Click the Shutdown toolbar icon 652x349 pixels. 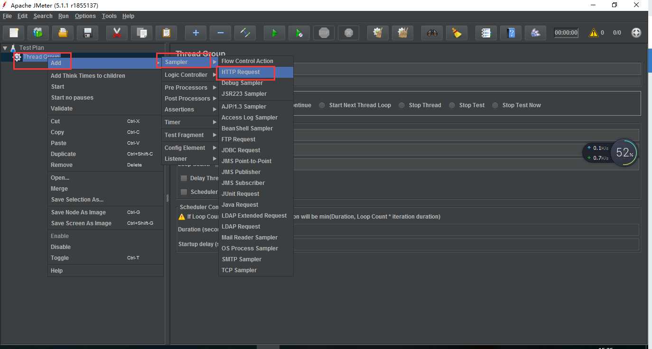(x=348, y=33)
